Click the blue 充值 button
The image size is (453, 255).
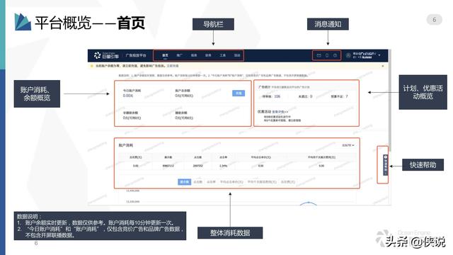(x=239, y=93)
